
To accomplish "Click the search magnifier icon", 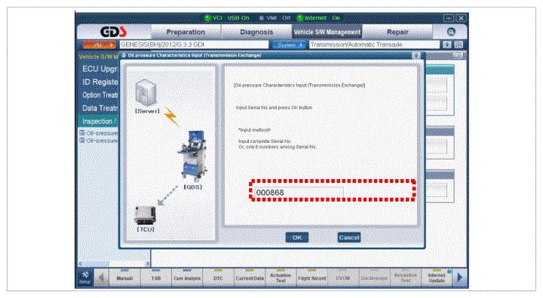I will pos(450,32).
